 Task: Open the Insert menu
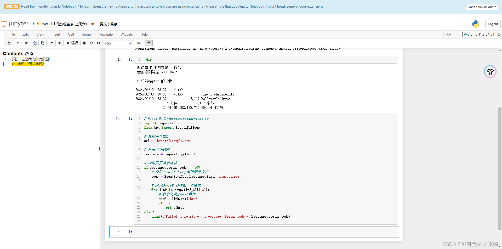(56, 35)
